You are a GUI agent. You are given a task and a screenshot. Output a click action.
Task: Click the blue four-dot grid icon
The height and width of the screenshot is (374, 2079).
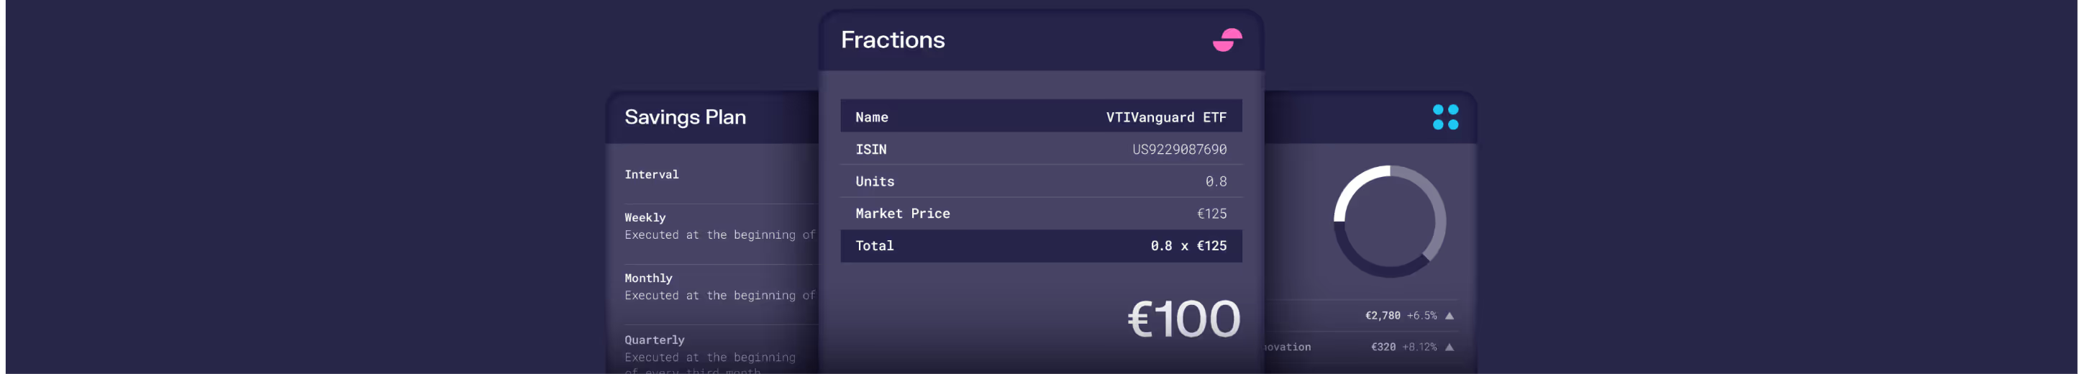(1445, 117)
